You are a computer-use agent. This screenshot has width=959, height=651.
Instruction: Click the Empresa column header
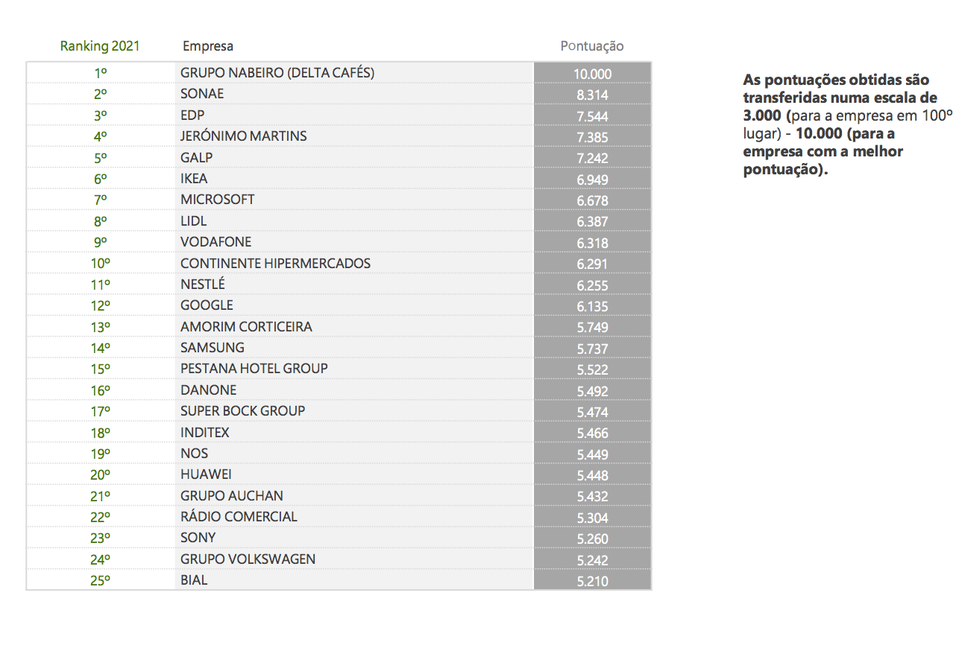click(208, 46)
